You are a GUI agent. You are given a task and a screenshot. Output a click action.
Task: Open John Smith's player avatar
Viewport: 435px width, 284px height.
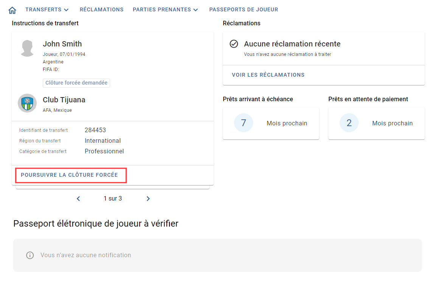27,48
